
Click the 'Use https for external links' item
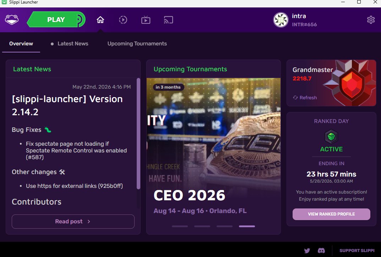pos(74,186)
